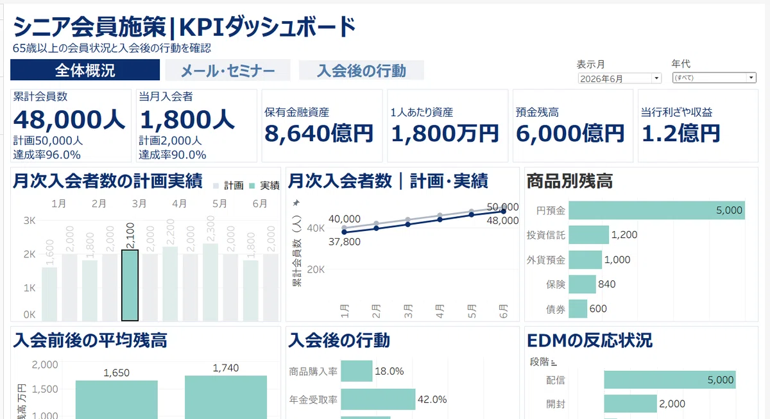The width and height of the screenshot is (770, 419).
Task: Click the 37,800 label on the line chart
Action: point(345,242)
